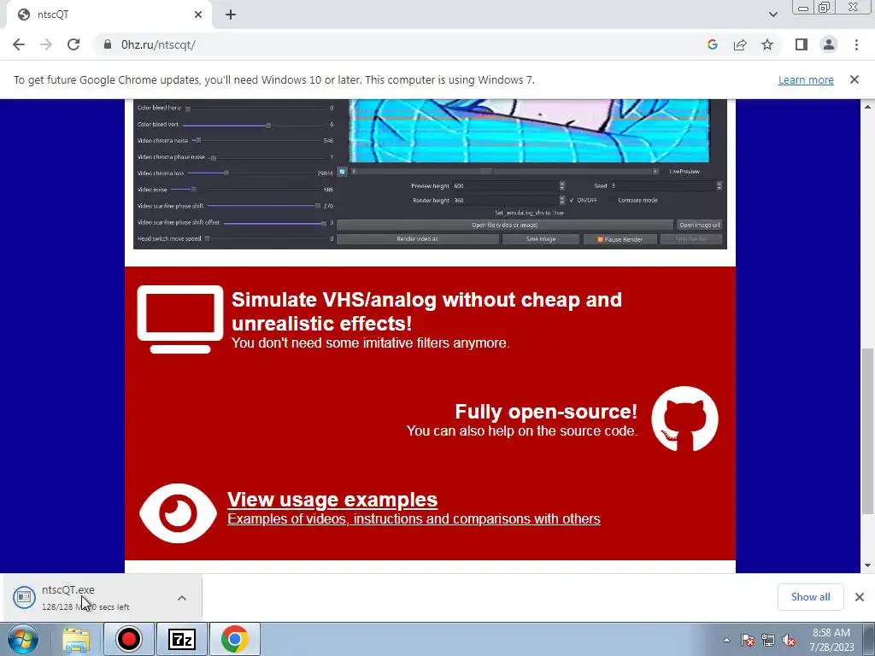Open the Chrome three-dot menu
Screen dimensions: 875x656
856,44
